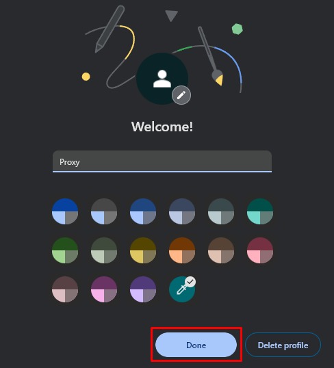The width and height of the screenshot is (334, 368).
Task: Click Delete profile button
Action: point(283,345)
